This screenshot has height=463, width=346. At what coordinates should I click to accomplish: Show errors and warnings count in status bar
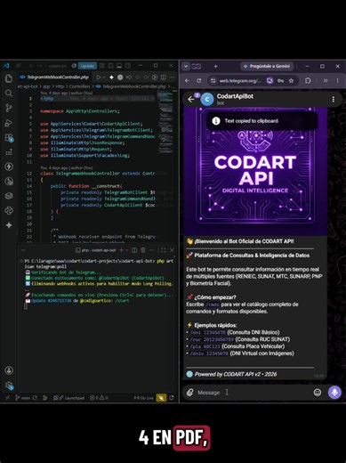tap(99, 398)
